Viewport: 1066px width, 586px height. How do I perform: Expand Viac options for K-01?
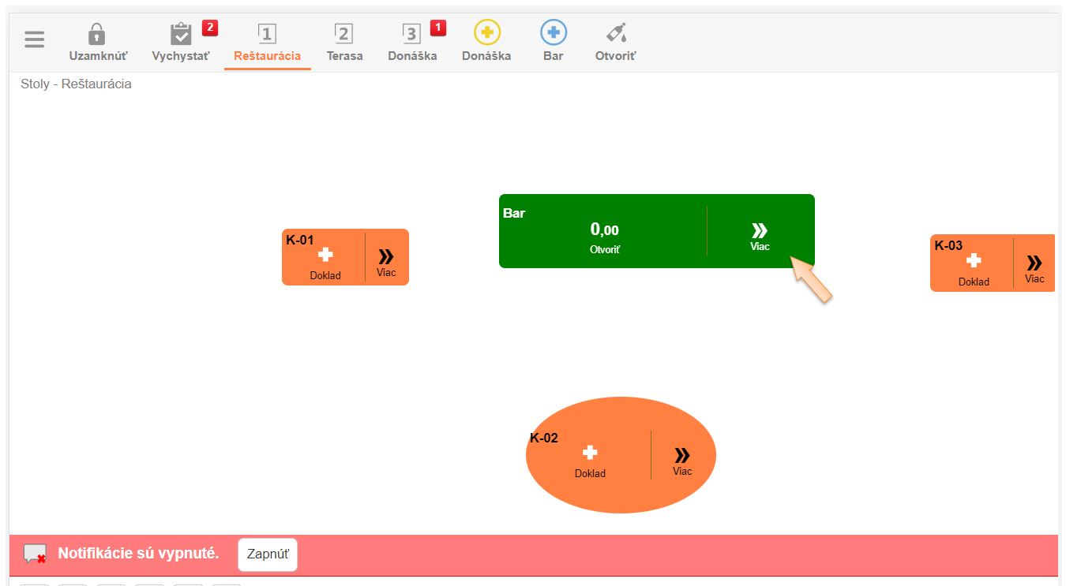pyautogui.click(x=386, y=259)
